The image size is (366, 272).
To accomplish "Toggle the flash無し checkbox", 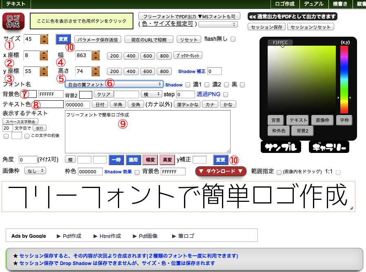I will tap(233, 39).
